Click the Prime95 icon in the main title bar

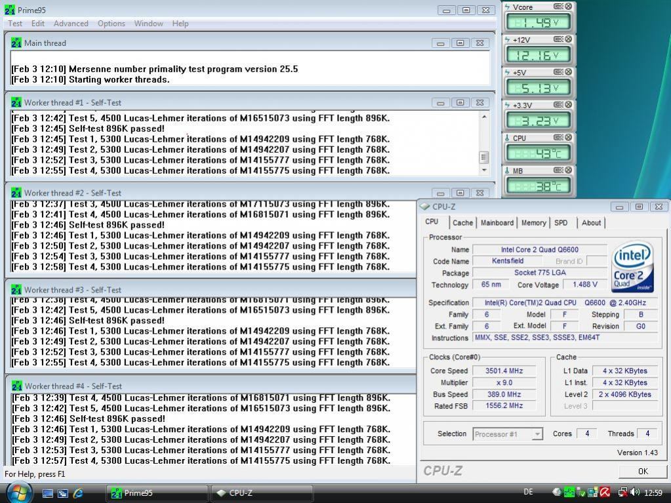coord(9,10)
